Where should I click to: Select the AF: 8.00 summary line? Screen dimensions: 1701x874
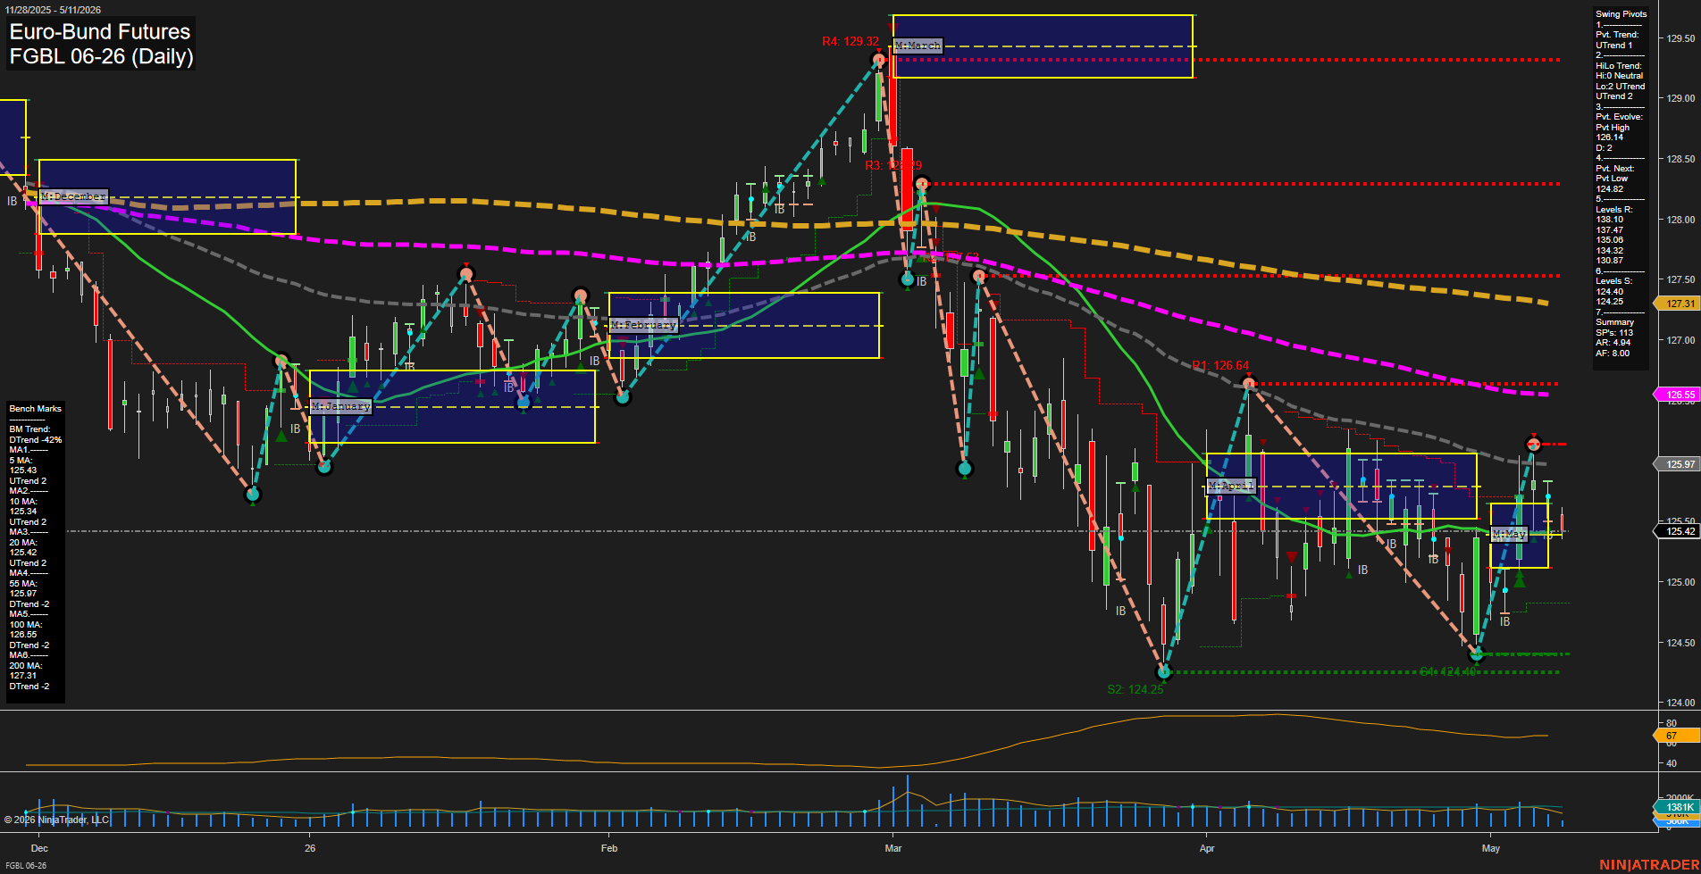[x=1613, y=354]
